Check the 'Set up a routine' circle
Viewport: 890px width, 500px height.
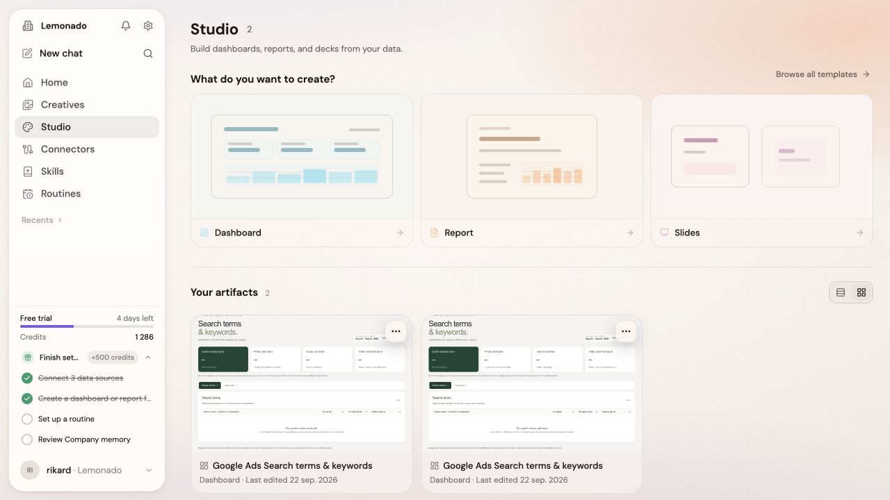(27, 419)
